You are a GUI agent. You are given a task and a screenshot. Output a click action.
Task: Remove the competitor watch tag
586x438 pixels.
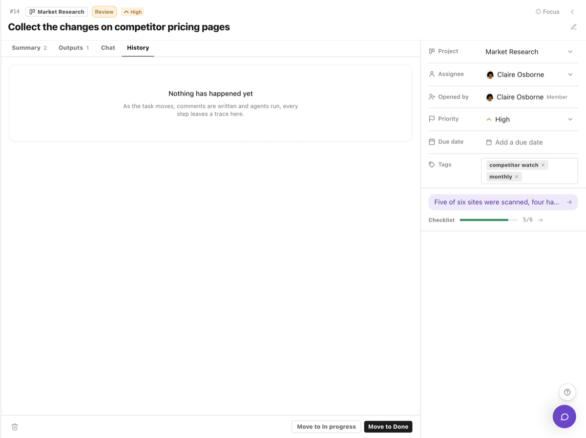coord(543,165)
